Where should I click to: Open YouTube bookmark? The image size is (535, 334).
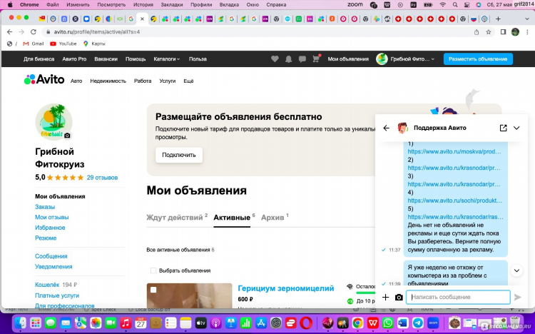(x=63, y=44)
